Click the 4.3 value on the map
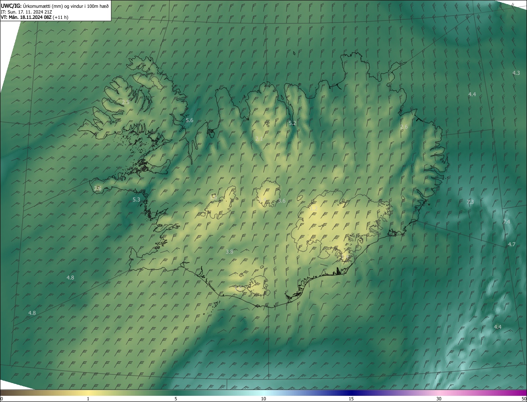The image size is (527, 402). pyautogui.click(x=516, y=73)
